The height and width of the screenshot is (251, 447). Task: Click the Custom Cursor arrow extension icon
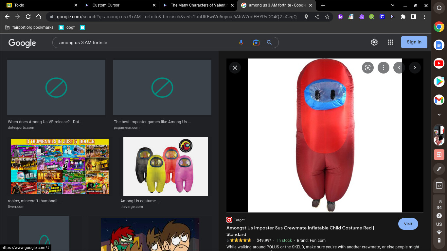coord(393,17)
